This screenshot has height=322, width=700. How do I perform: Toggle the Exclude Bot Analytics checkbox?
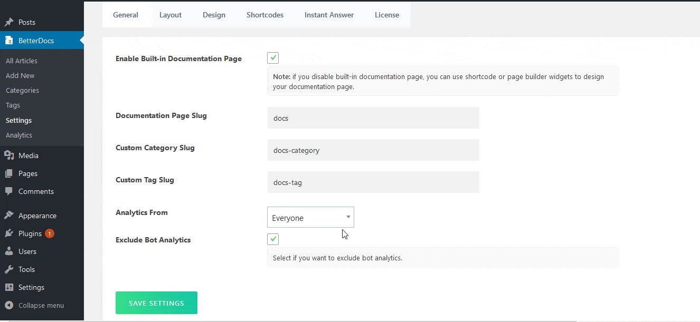(x=273, y=239)
